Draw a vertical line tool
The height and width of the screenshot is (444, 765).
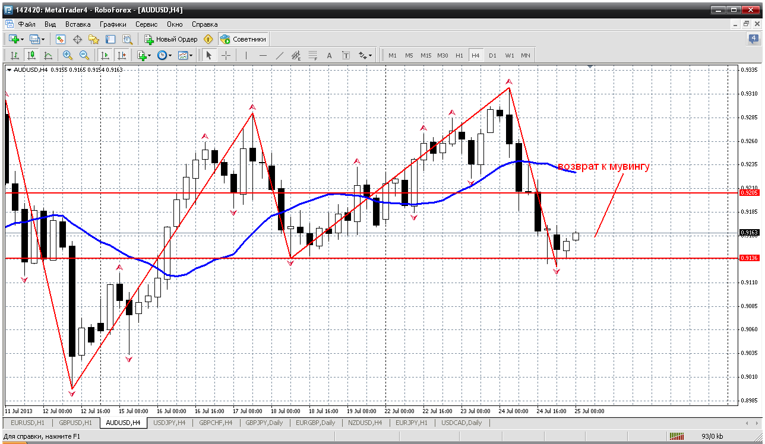pyautogui.click(x=246, y=55)
